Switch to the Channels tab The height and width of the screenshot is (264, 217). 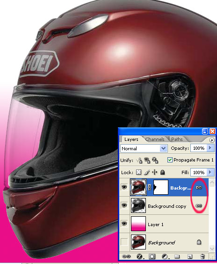point(155,139)
